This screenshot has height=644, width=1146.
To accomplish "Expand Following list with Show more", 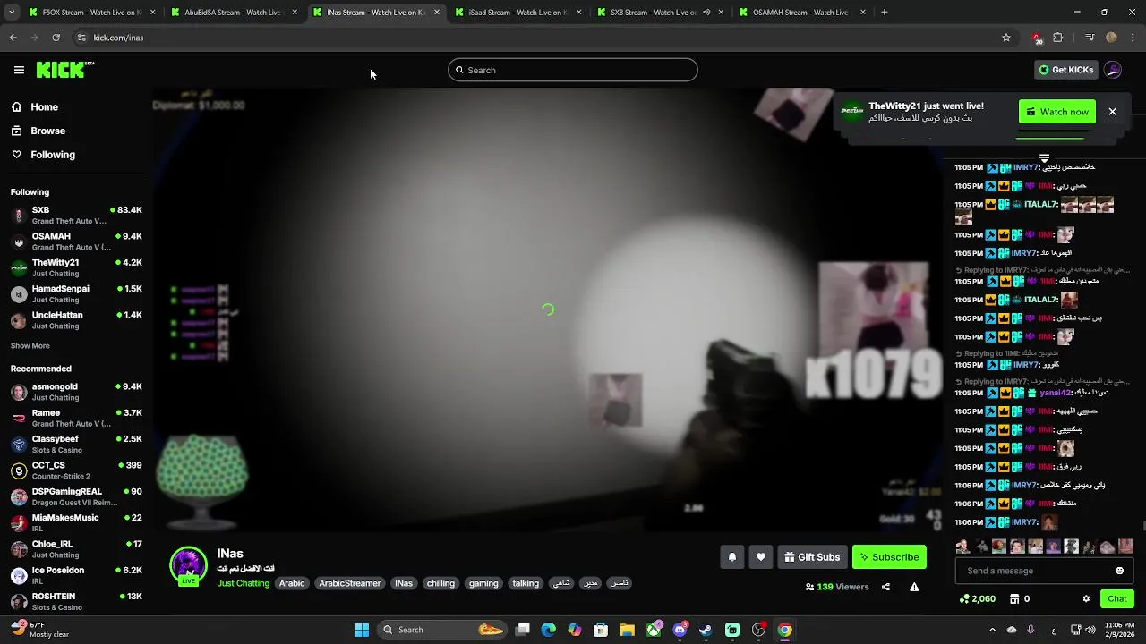I will 30,346.
